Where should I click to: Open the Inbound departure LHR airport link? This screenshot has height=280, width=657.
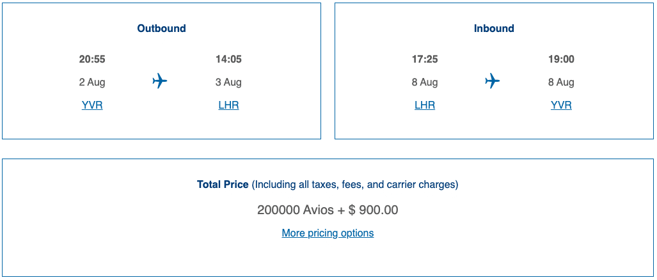pos(425,105)
